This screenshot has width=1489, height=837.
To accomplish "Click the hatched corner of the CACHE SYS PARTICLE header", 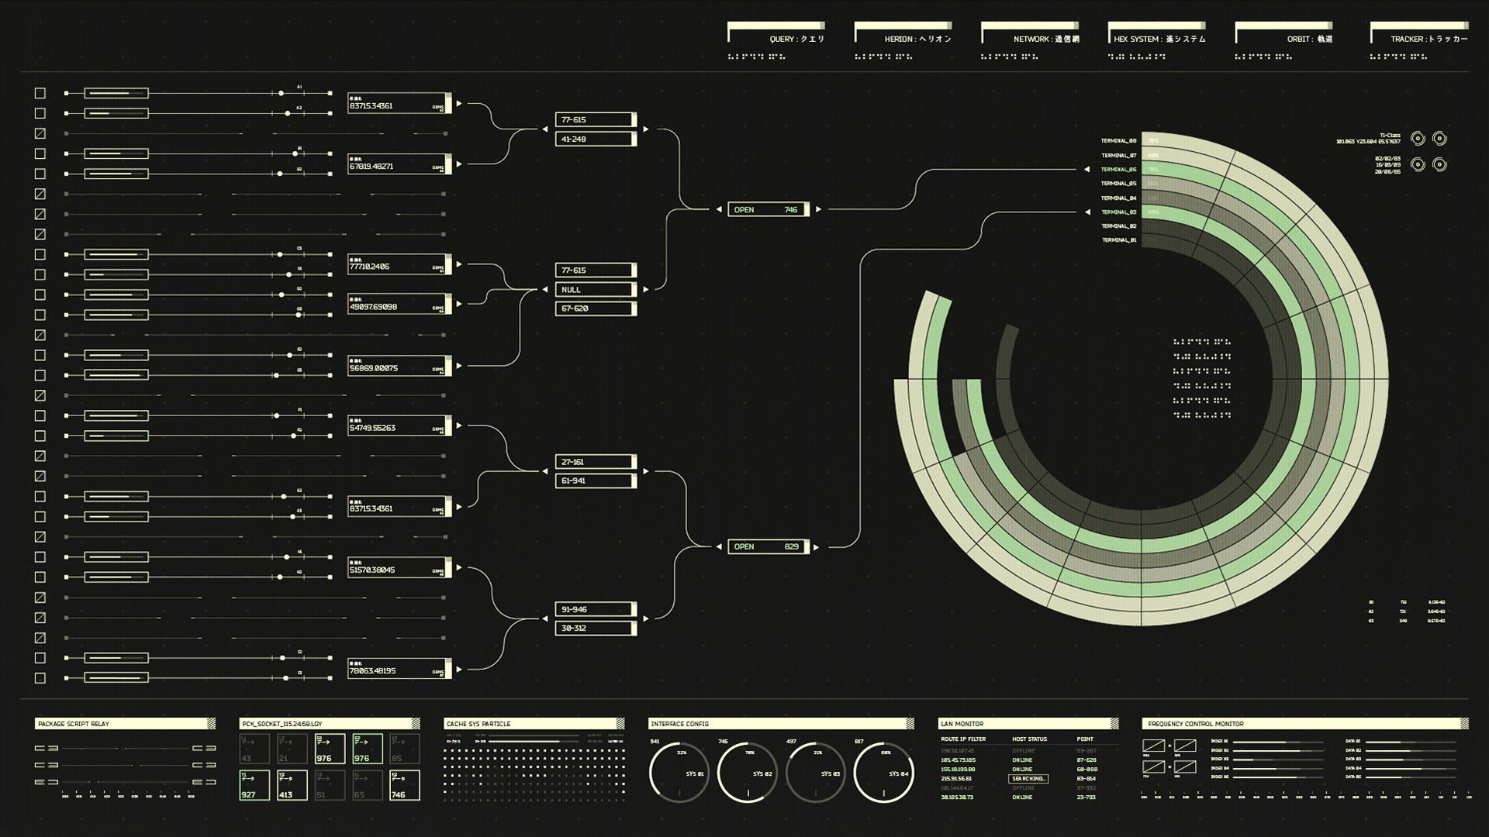I will coord(620,724).
